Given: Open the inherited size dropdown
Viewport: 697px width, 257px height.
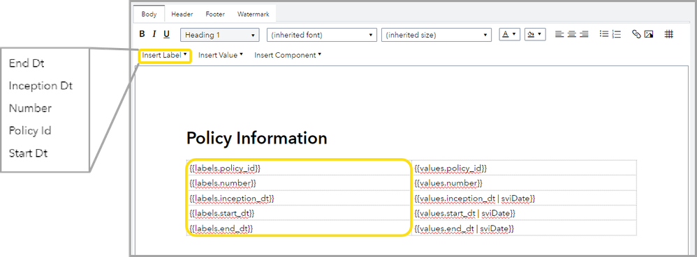Looking at the screenshot, I should pyautogui.click(x=436, y=35).
